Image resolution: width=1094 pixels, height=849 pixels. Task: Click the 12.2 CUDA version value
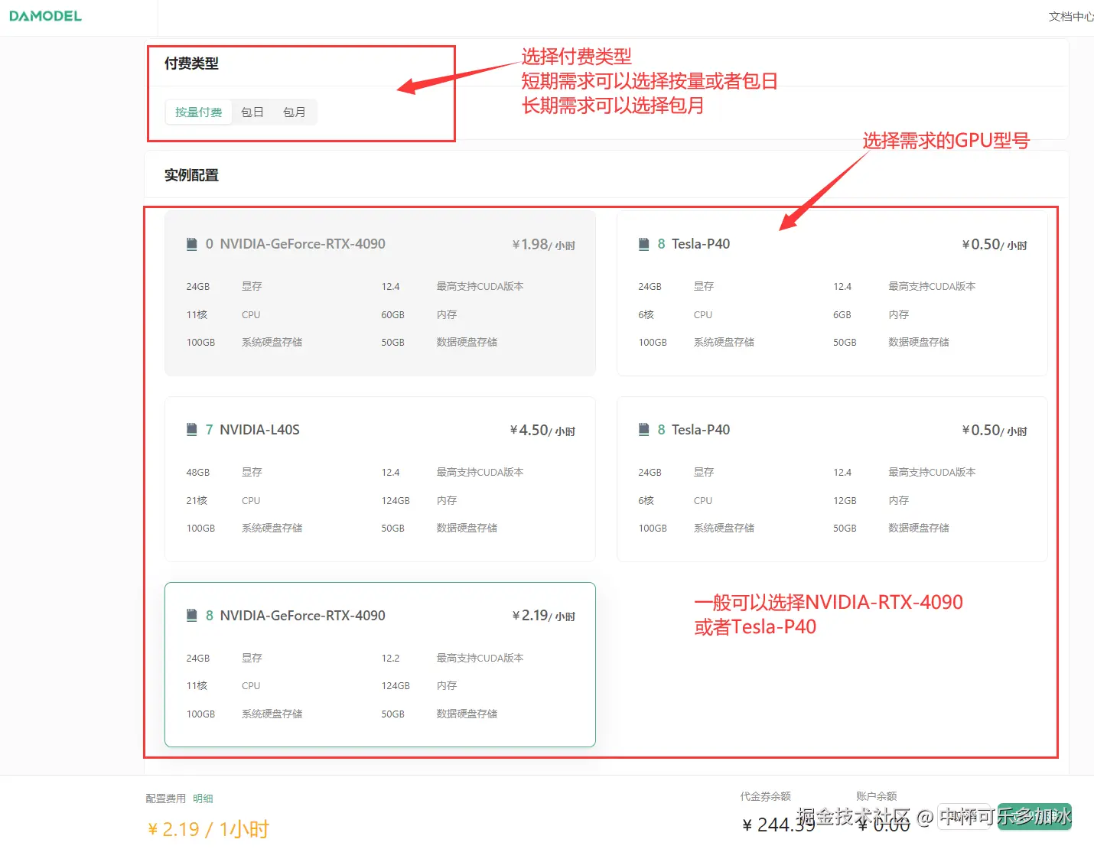390,659
